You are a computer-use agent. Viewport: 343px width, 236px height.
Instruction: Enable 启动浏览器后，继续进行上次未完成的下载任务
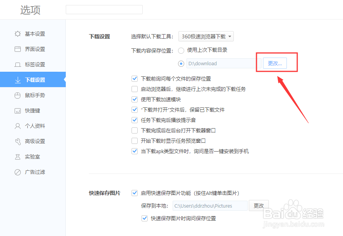(135, 89)
